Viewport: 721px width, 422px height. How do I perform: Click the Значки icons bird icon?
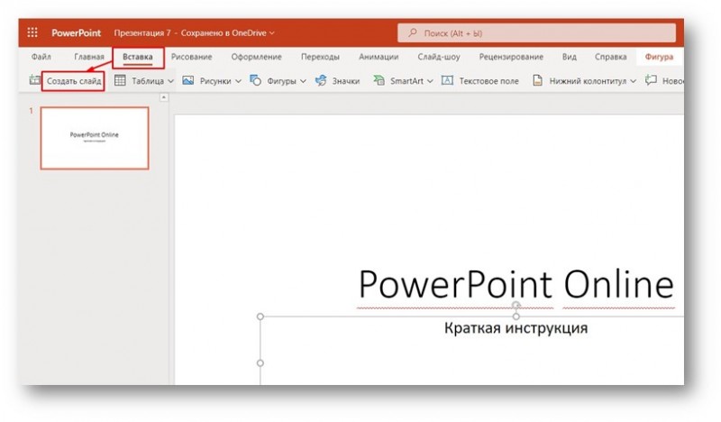(321, 80)
